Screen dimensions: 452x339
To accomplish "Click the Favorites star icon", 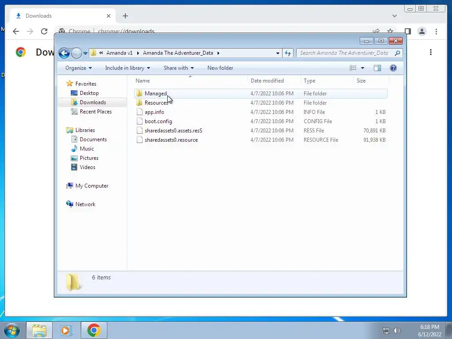I will pos(69,83).
